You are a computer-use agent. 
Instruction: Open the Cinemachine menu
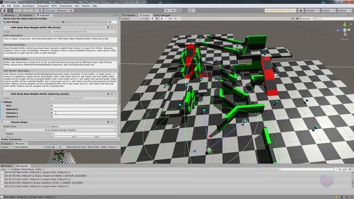(66, 6)
